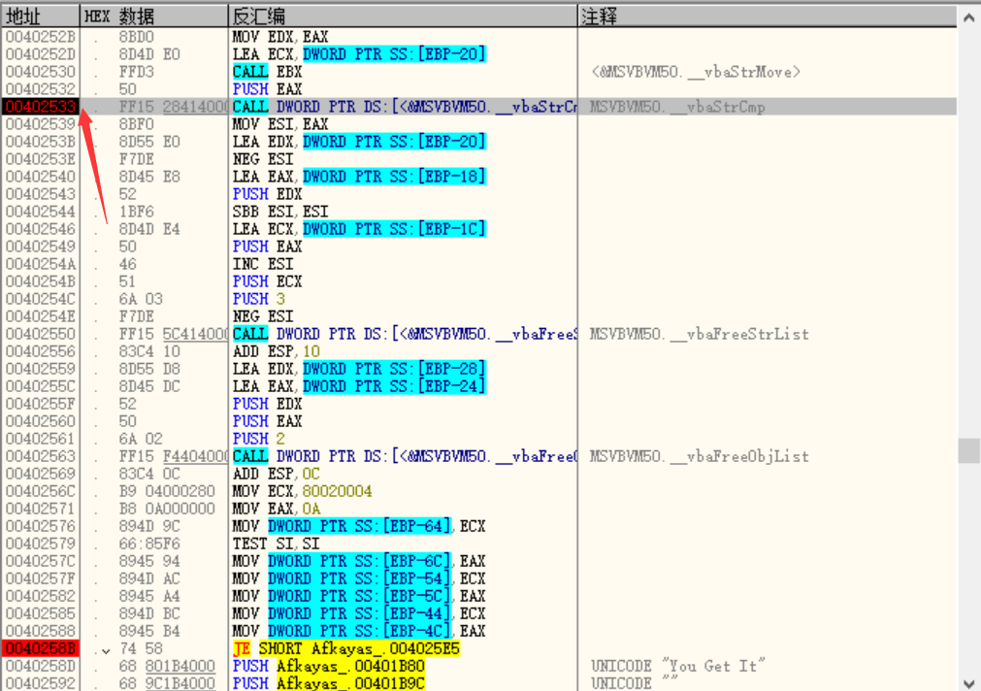Click PUSH Afkayas_.00401B9C instruction
This screenshot has width=981, height=691.
329,683
